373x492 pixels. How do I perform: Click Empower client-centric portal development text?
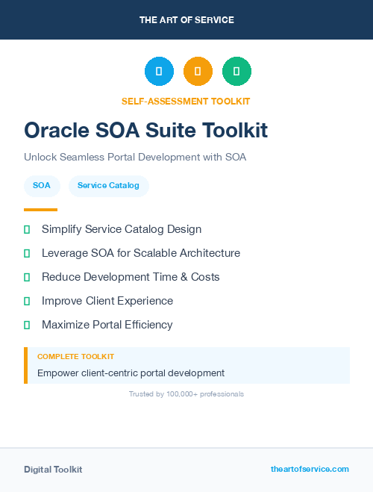131,373
